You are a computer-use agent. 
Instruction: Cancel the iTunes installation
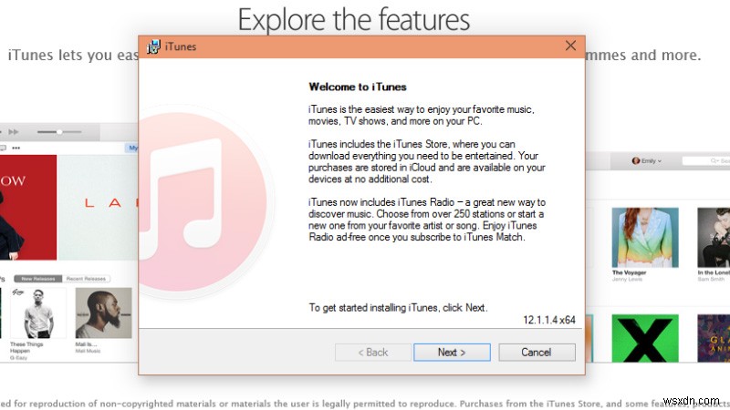pyautogui.click(x=537, y=353)
